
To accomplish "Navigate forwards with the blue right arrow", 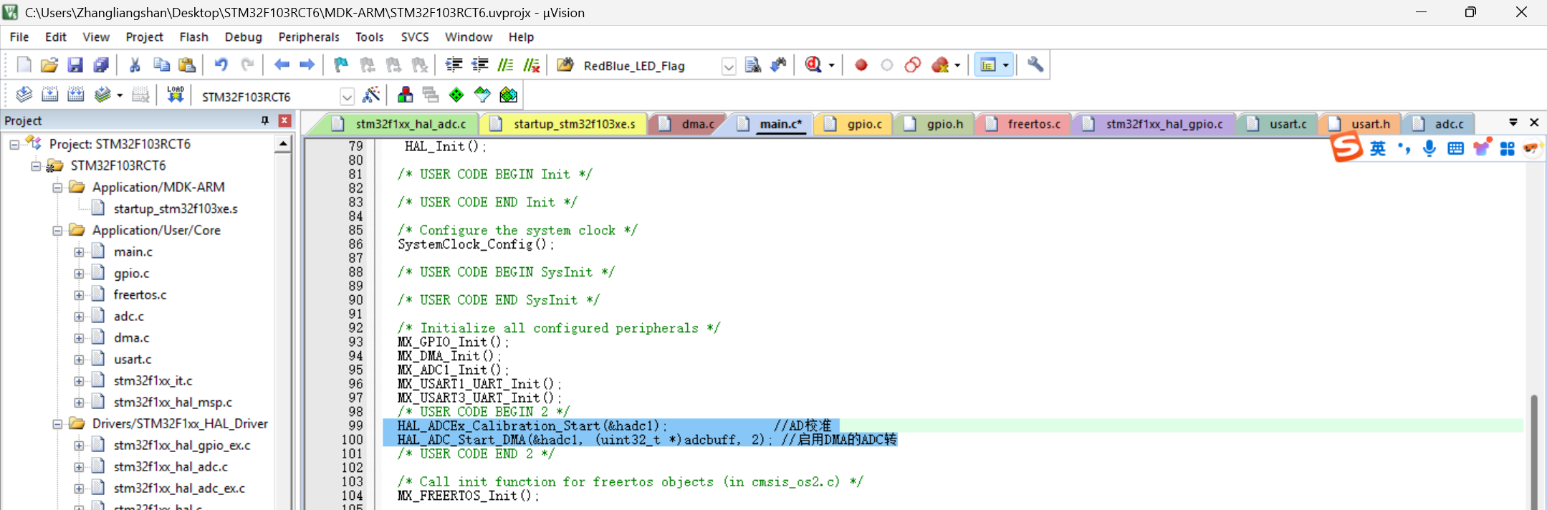I will tap(307, 65).
